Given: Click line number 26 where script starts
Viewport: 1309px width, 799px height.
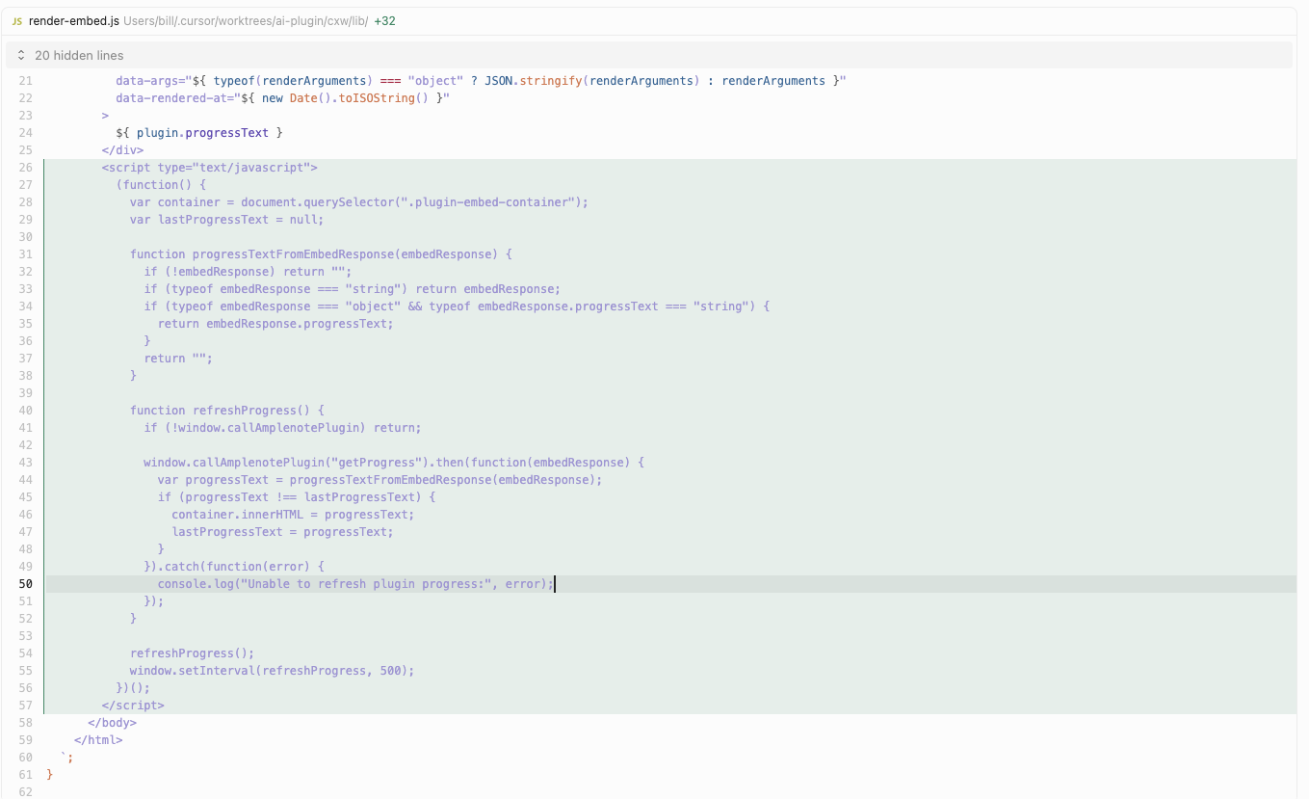Looking at the screenshot, I should point(25,168).
